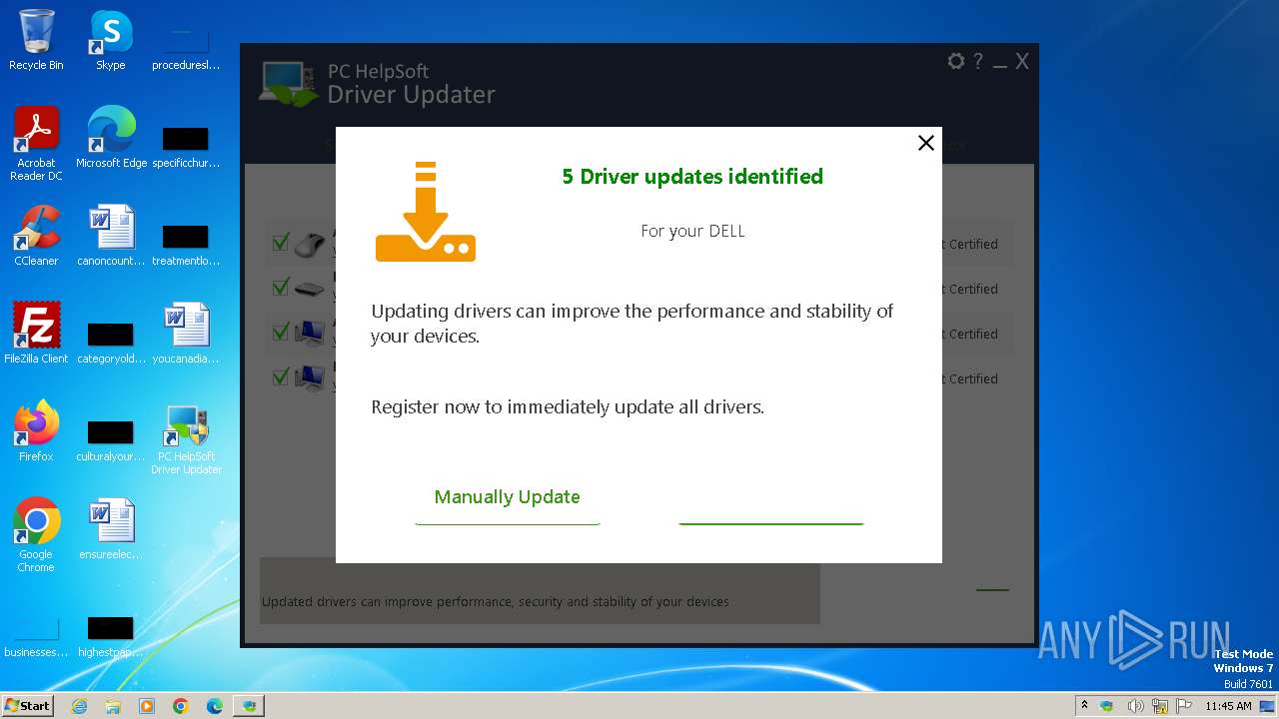Select 'Updated drivers can improve performance' status text

click(496, 602)
